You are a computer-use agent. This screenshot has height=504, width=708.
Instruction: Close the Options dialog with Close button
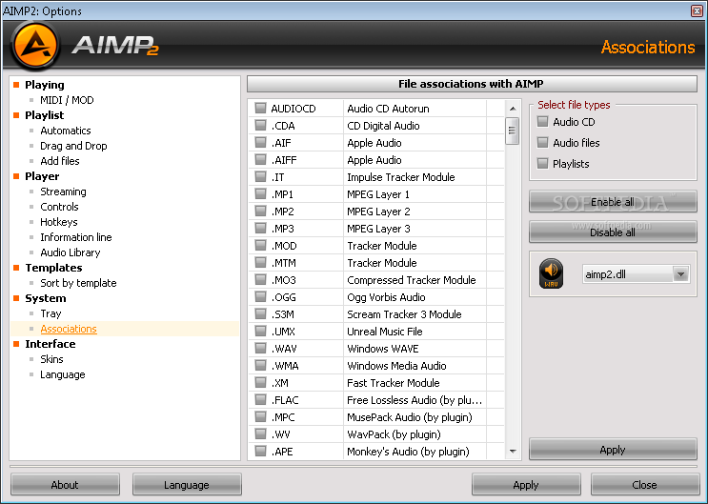(x=645, y=485)
